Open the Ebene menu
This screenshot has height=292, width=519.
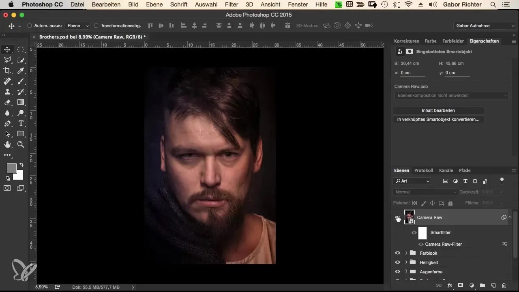tap(154, 4)
